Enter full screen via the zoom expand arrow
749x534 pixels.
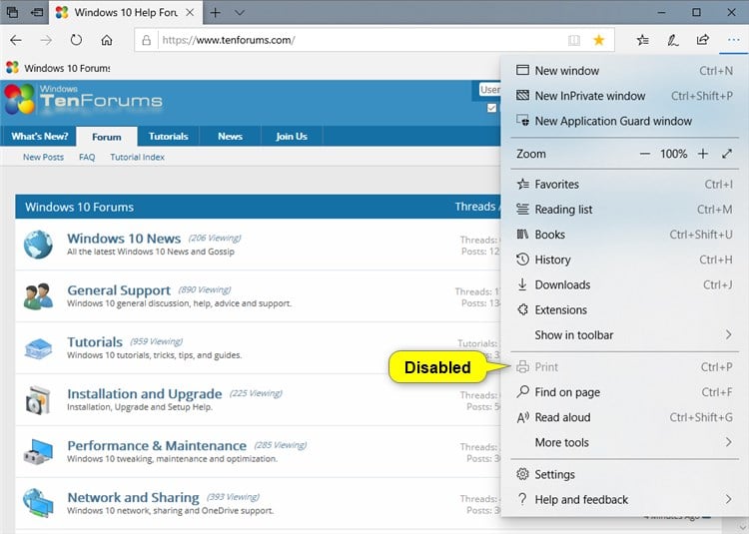click(x=727, y=154)
